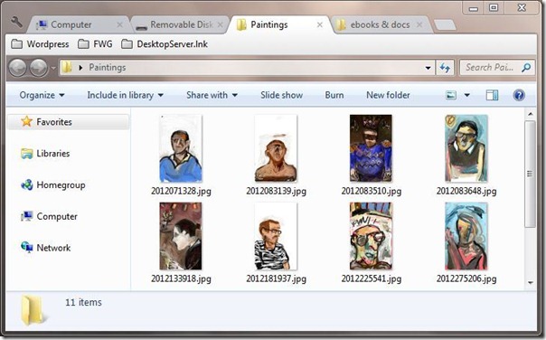The image size is (546, 340).
Task: Select Favorites in navigation pane
Action: 68,122
